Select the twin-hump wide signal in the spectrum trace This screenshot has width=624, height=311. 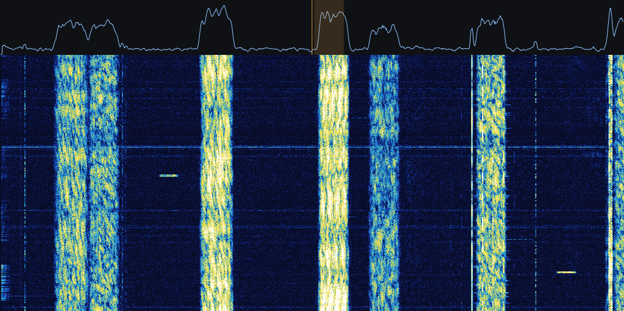pos(87,35)
